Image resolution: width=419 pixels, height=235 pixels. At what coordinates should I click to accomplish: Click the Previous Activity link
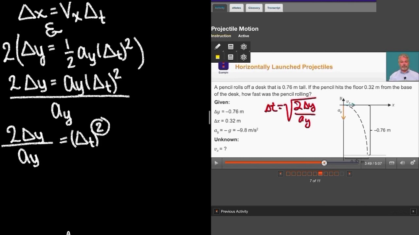(234, 211)
